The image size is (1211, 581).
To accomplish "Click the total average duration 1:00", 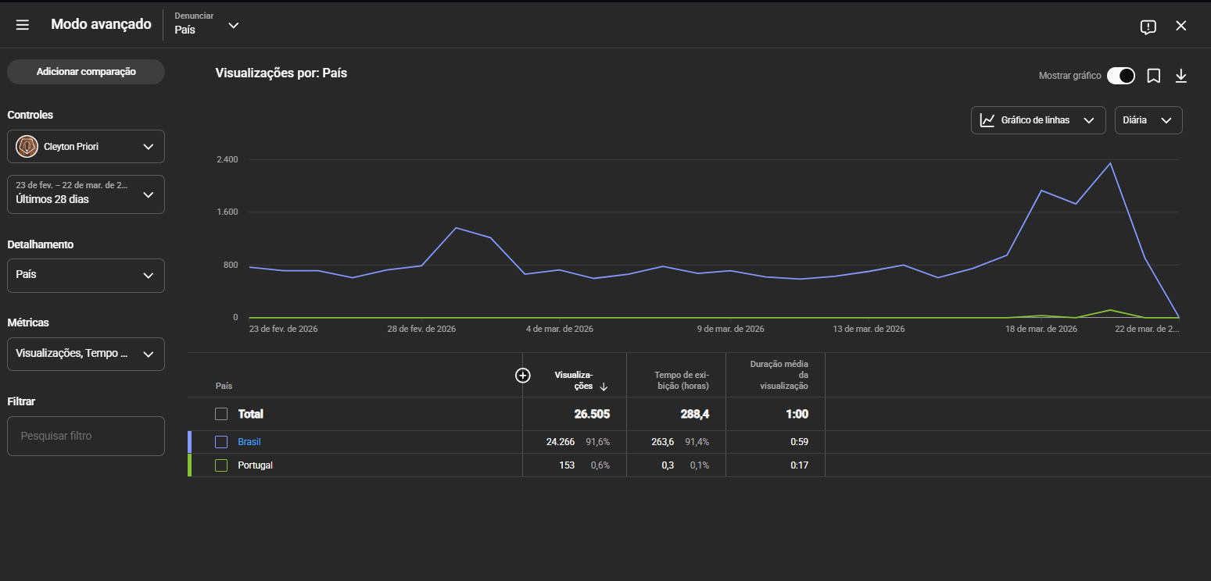I will 797,414.
